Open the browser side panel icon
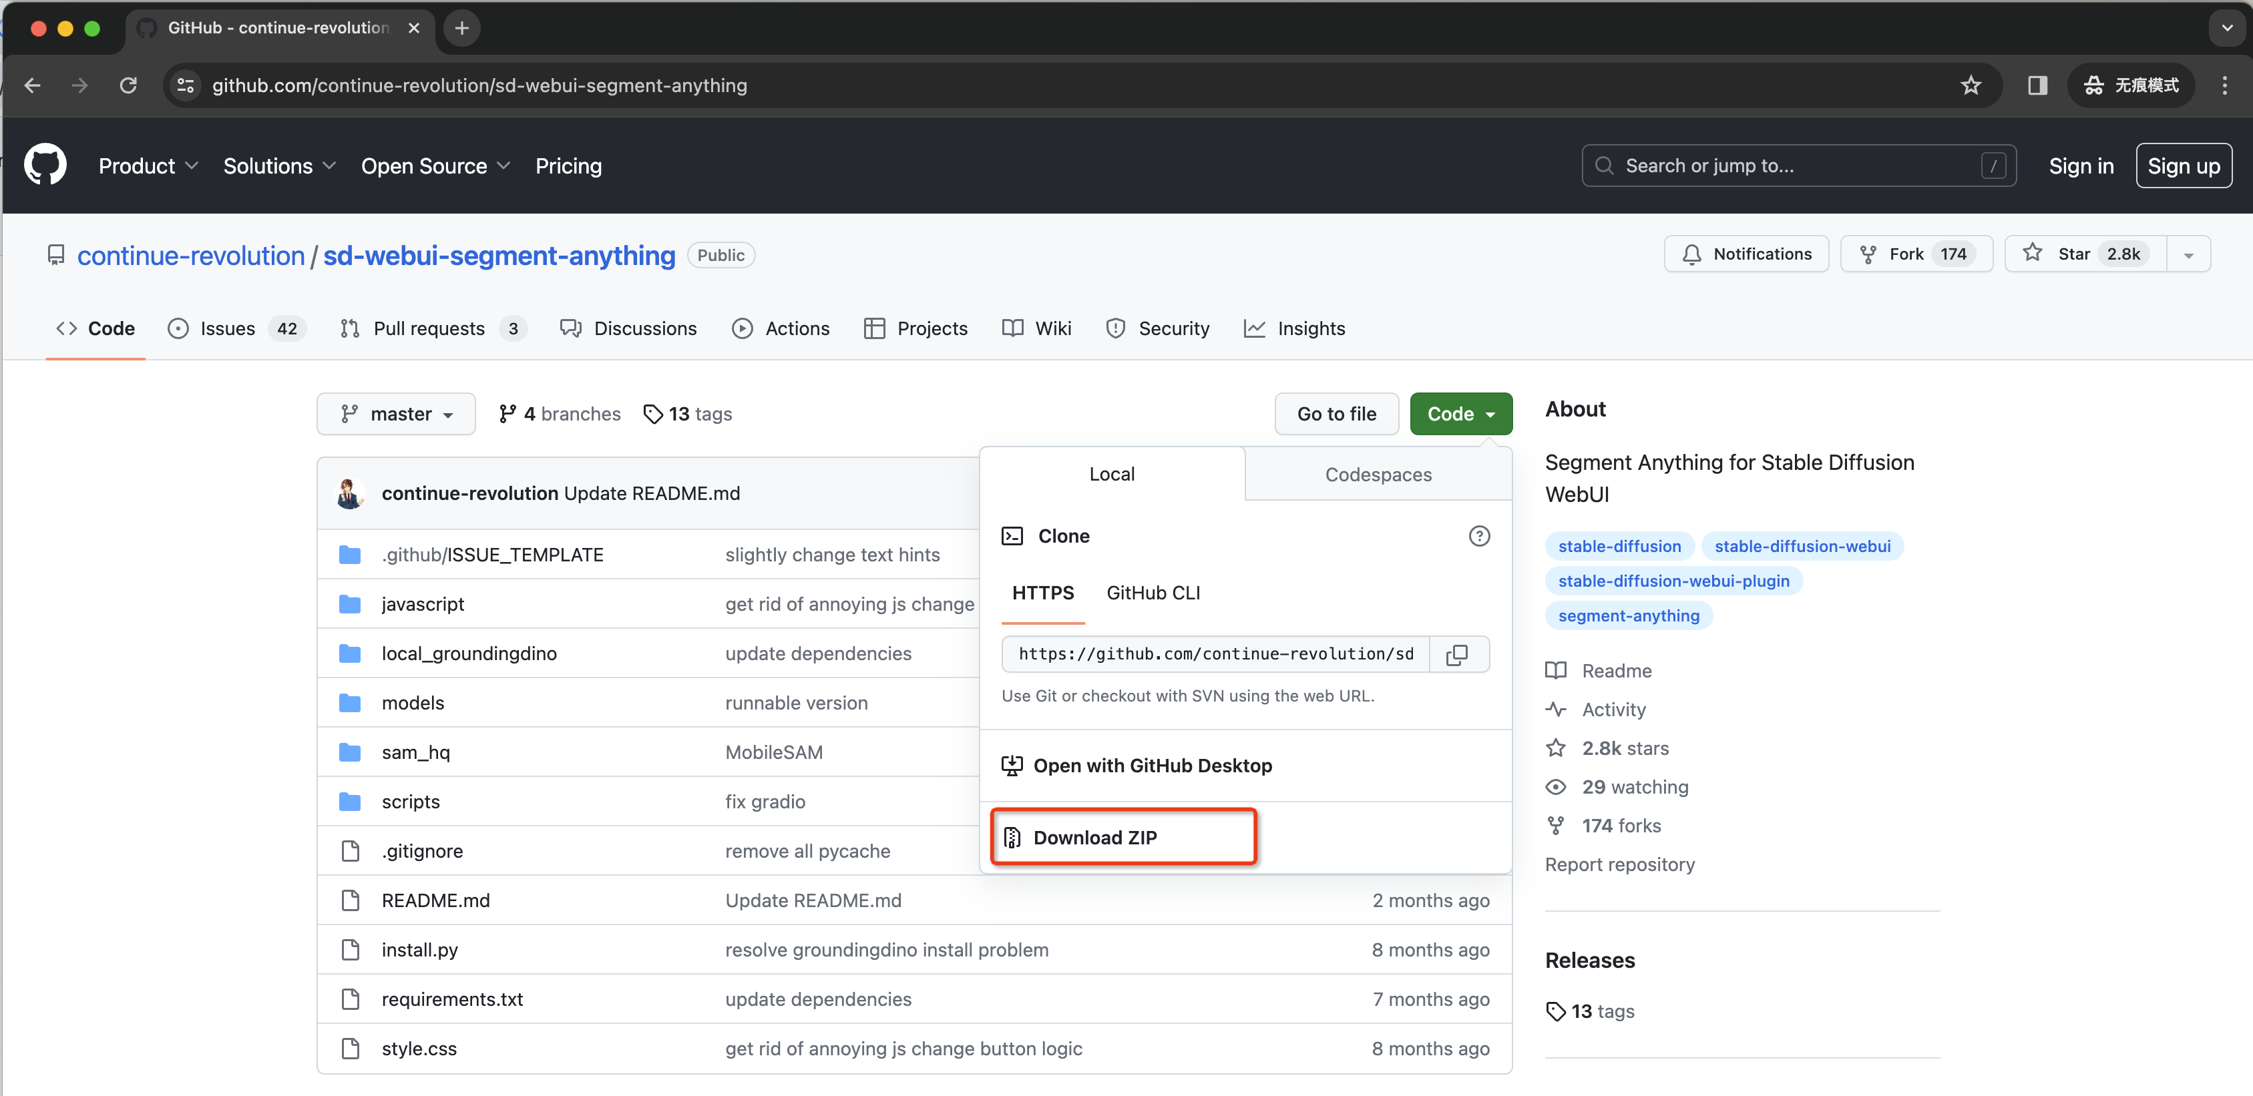This screenshot has width=2253, height=1096. click(2037, 85)
